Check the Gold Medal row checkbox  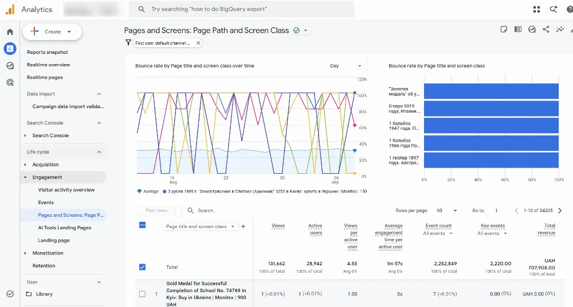coord(143,294)
